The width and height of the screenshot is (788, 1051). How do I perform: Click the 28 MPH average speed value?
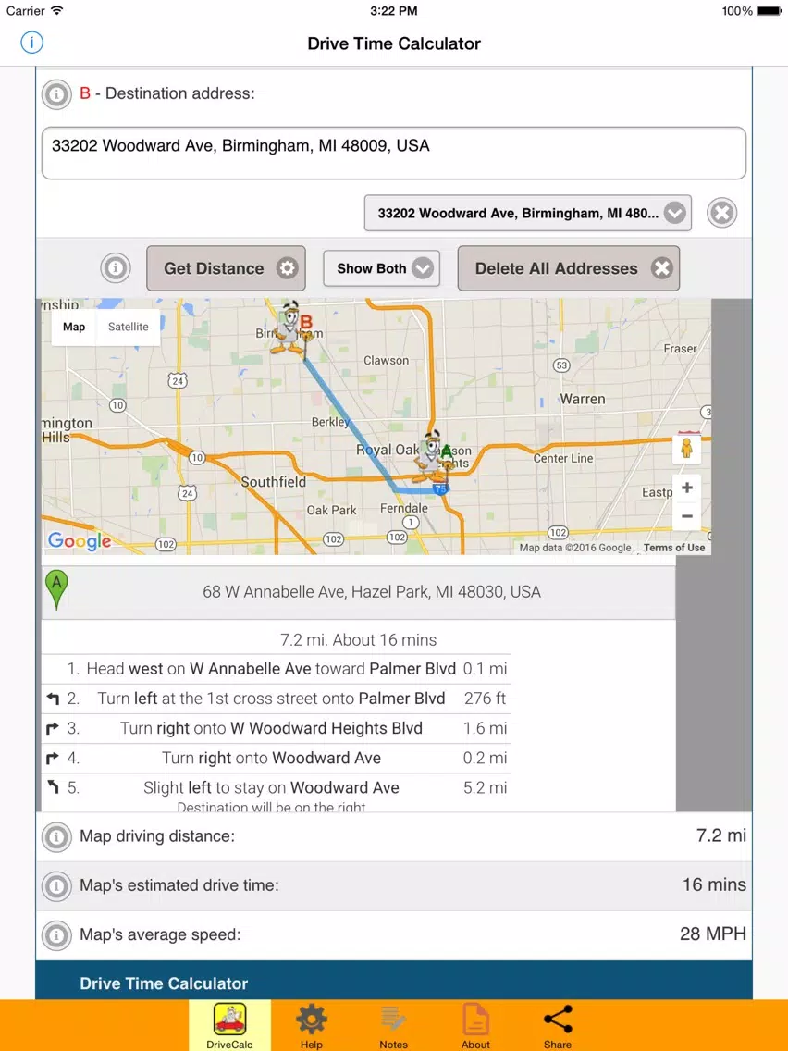tap(713, 934)
